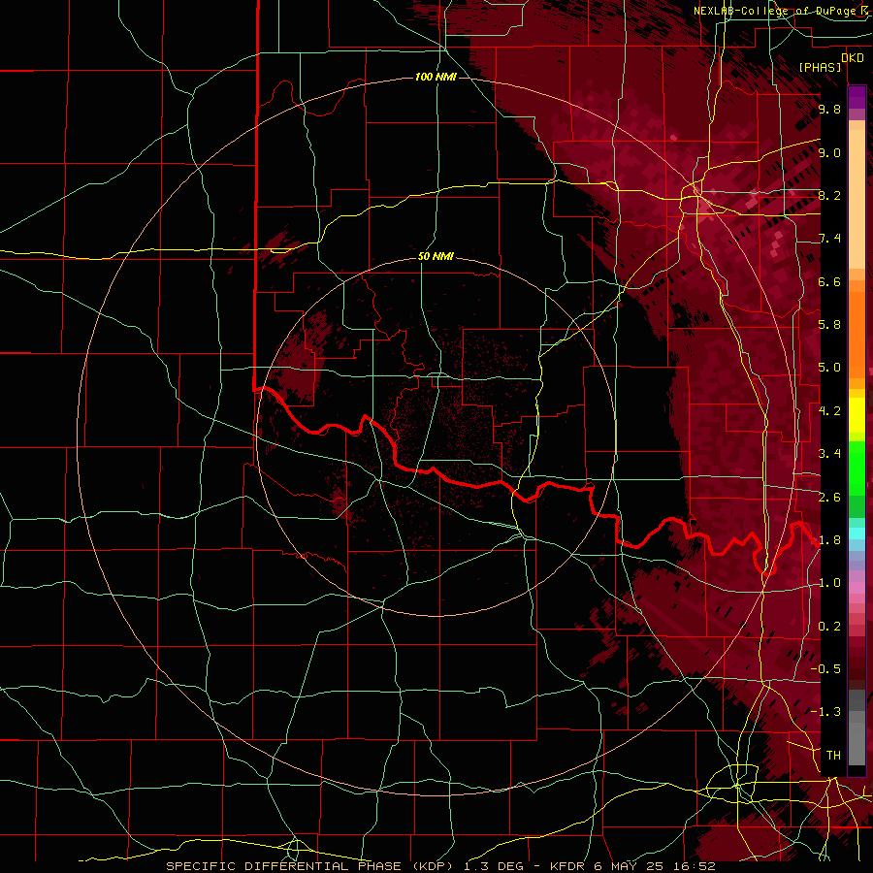Click the 5.0 color scale value

point(829,368)
